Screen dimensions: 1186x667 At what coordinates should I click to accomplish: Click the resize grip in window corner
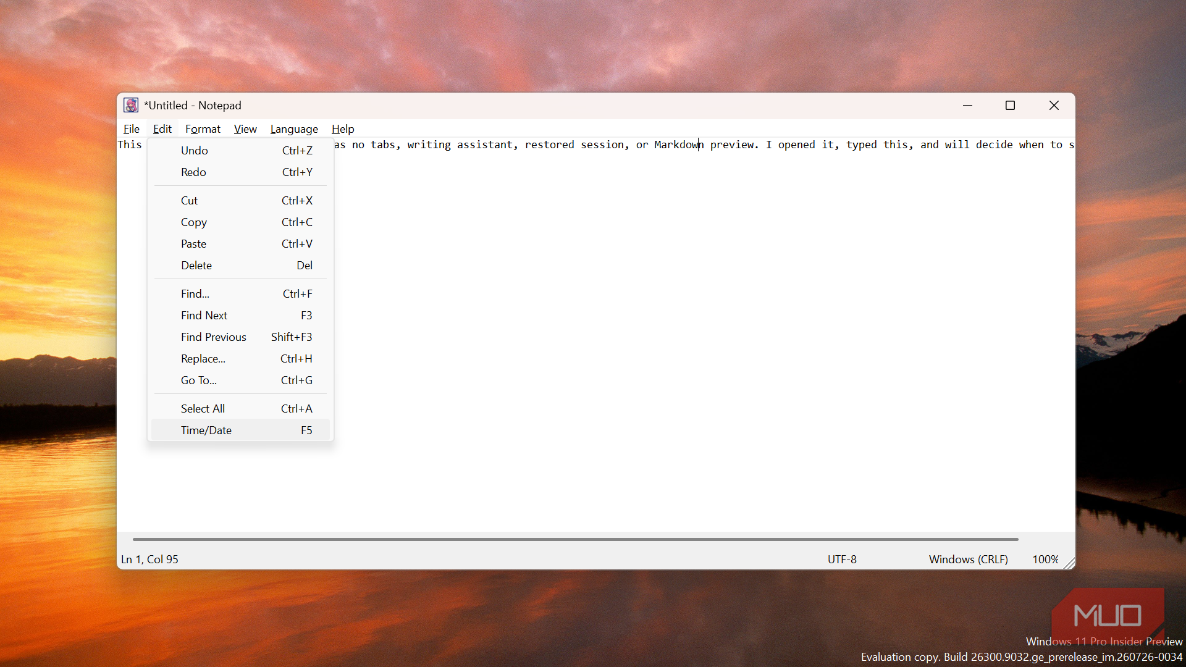pos(1069,563)
